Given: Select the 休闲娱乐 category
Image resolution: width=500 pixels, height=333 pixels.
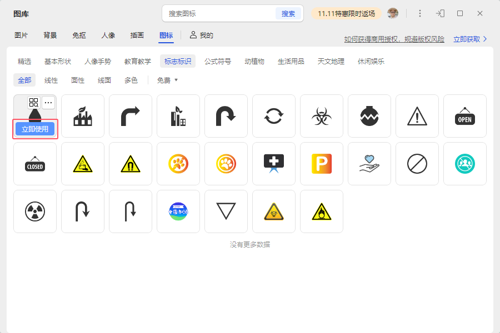Looking at the screenshot, I should (371, 62).
